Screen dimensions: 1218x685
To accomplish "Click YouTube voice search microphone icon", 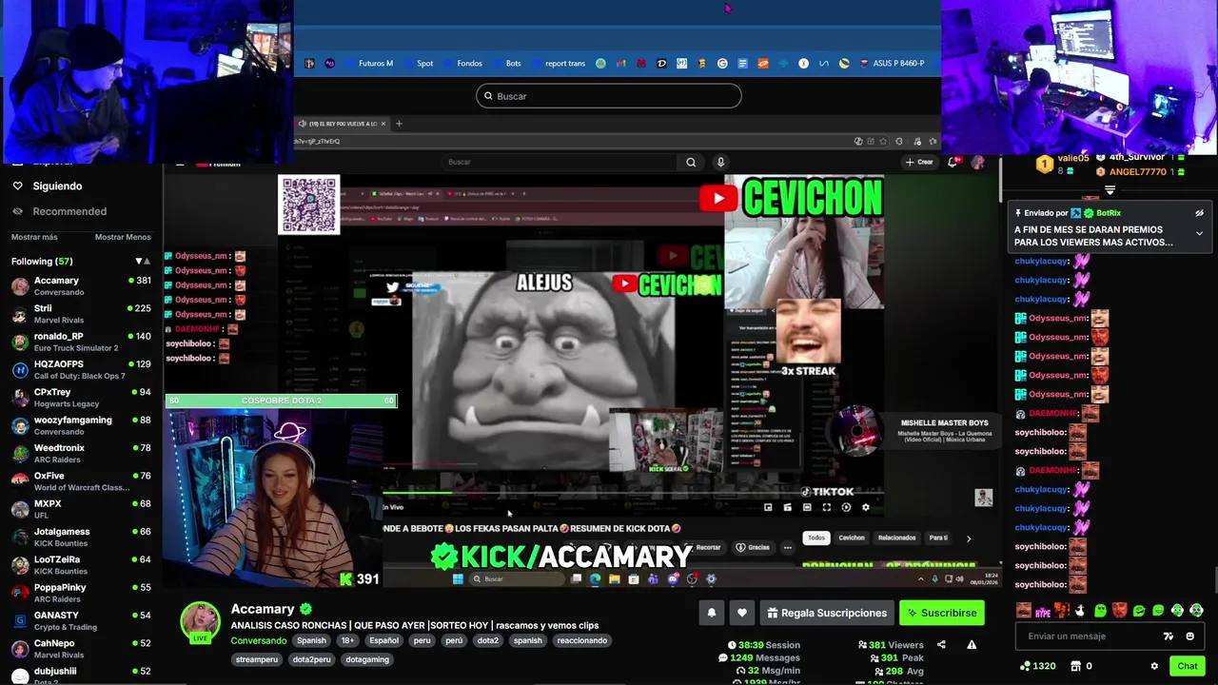I will [x=720, y=162].
